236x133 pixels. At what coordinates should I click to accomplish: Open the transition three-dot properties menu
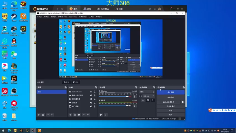tap(153, 100)
